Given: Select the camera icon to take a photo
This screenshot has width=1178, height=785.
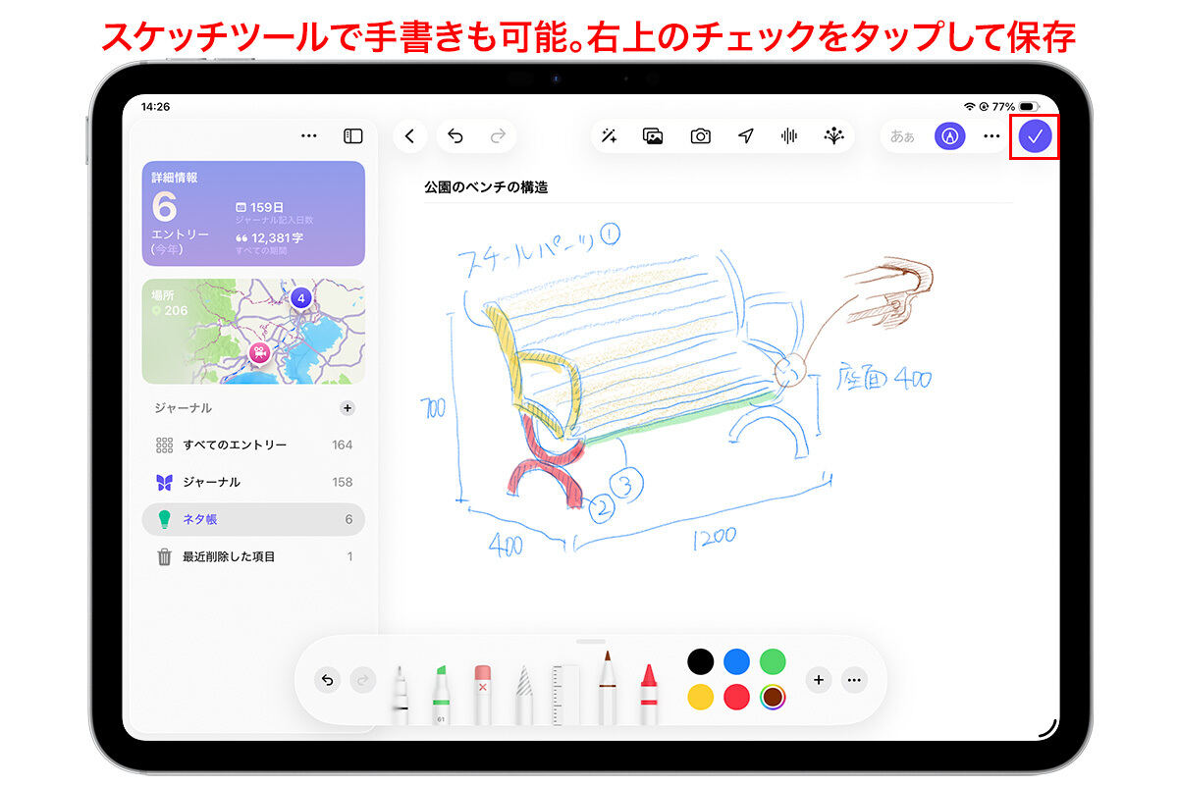Looking at the screenshot, I should 701,136.
